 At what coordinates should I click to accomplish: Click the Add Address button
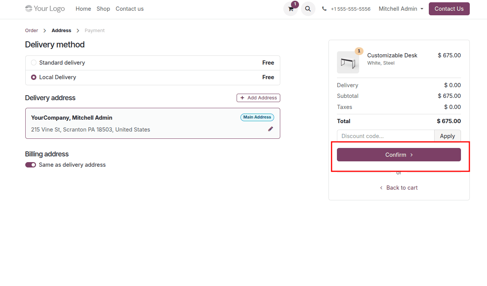coord(258,98)
